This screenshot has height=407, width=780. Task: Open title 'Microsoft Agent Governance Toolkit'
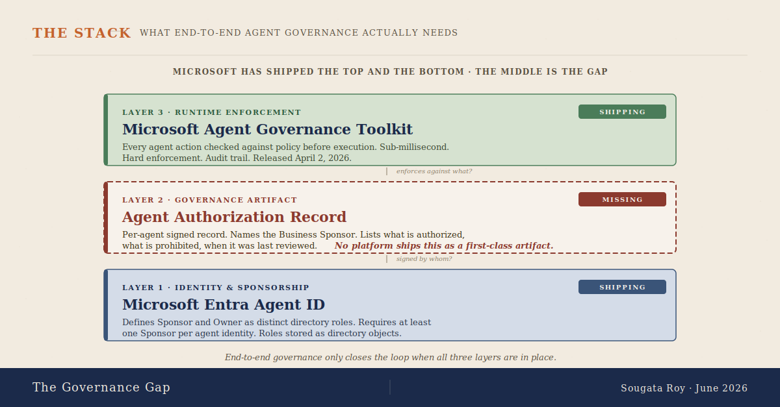267,129
